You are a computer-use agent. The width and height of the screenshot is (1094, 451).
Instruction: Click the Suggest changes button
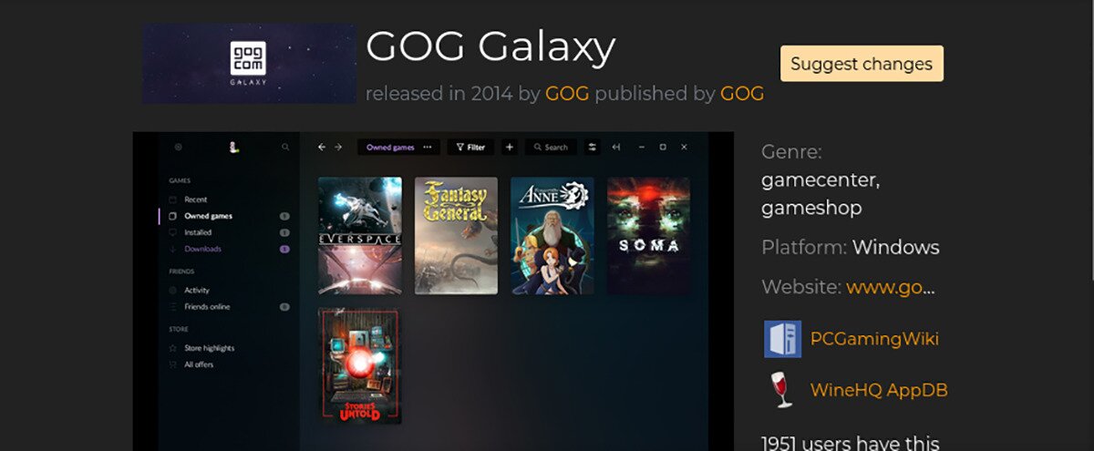[x=862, y=64]
